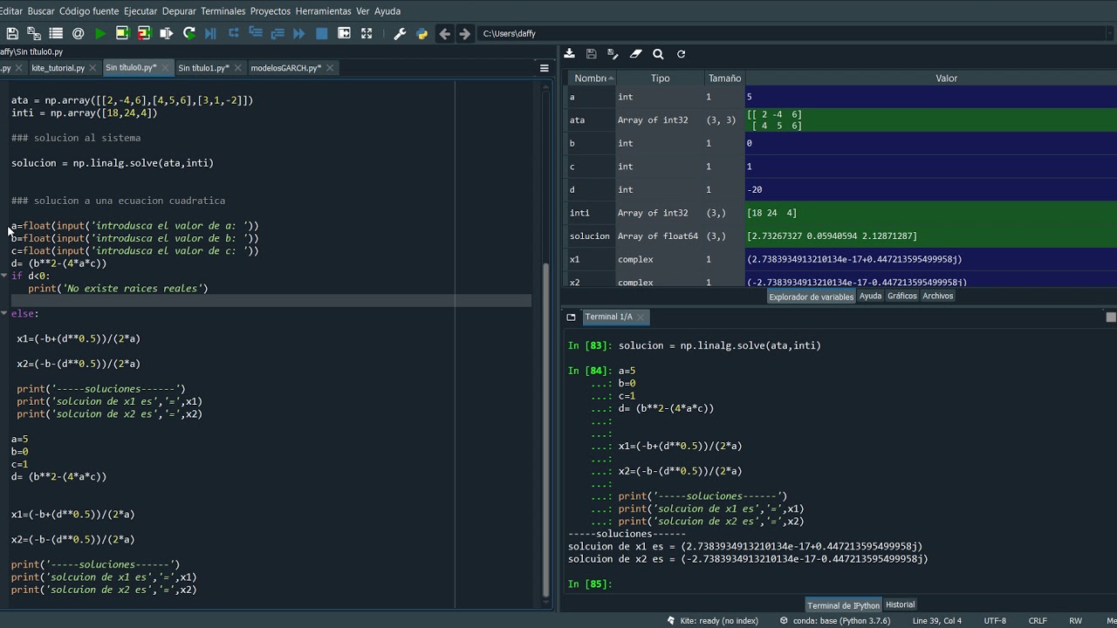1117x628 pixels.
Task: Open the Ejecutar menu
Action: click(140, 11)
